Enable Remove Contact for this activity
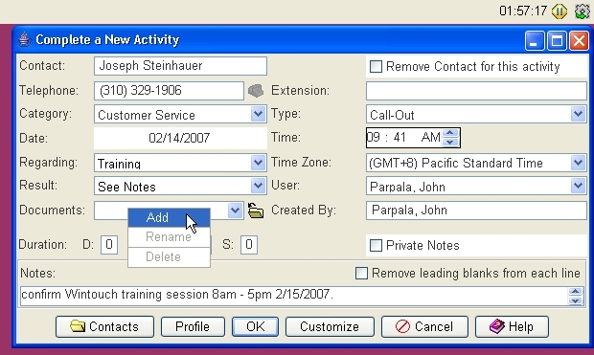Viewport: 594px width, 355px height. [x=376, y=67]
